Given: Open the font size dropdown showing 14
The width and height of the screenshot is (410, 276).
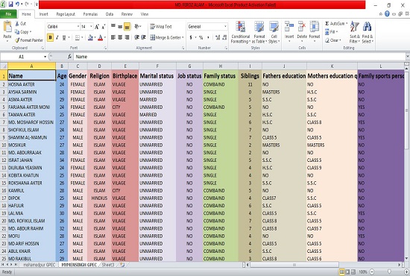Looking at the screenshot, I should tap(91, 27).
